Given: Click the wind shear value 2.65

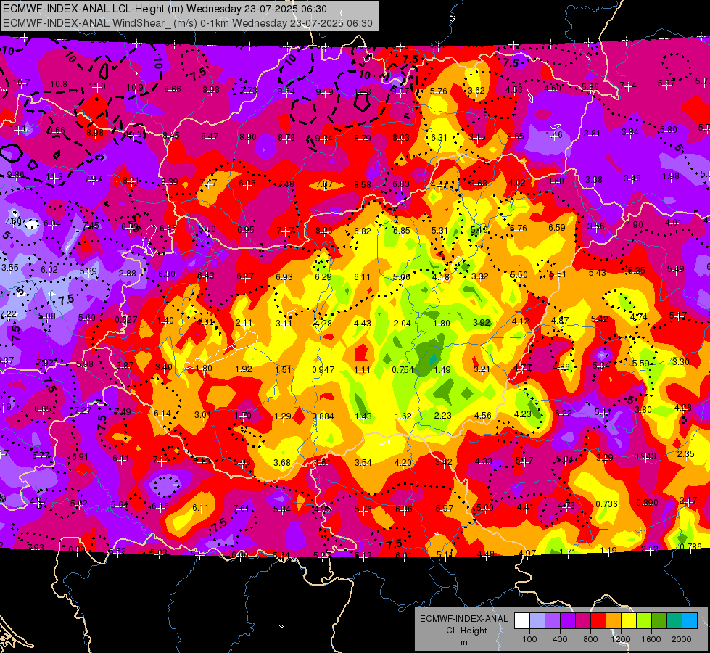Looking at the screenshot, I should point(516,136).
